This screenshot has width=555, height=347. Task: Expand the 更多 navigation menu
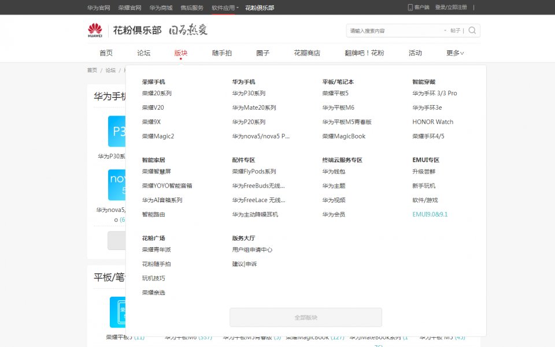[x=455, y=53]
